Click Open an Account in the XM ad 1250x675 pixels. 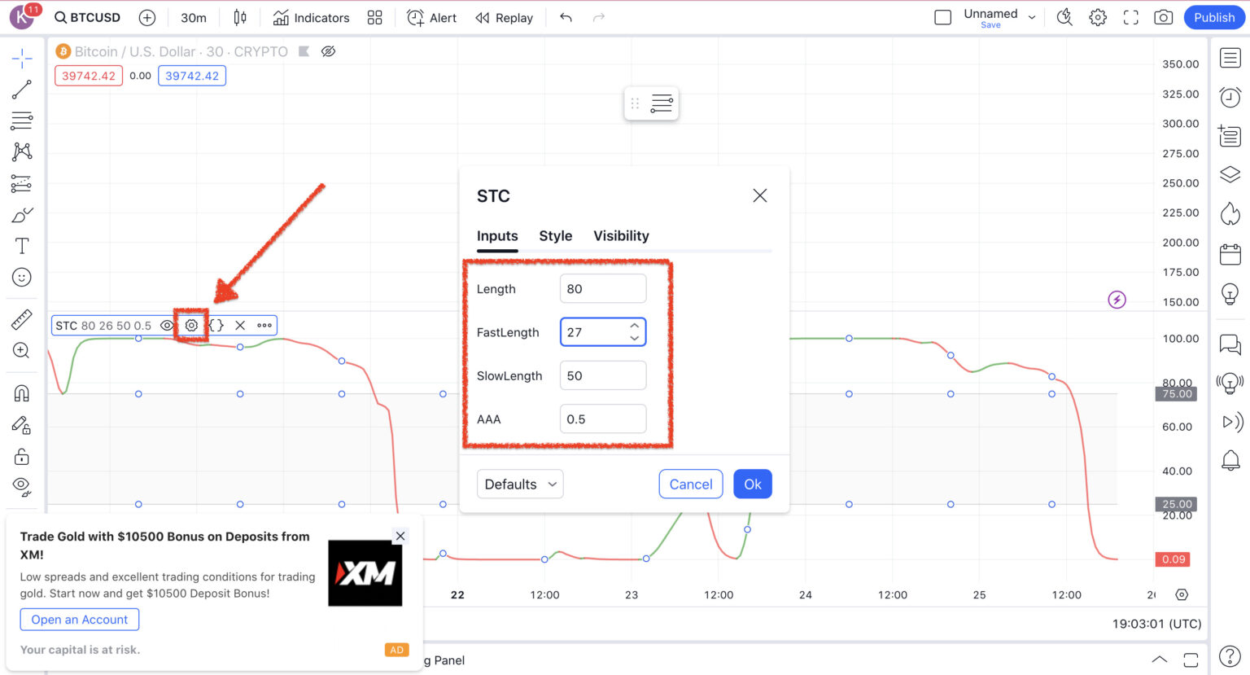[x=79, y=620]
